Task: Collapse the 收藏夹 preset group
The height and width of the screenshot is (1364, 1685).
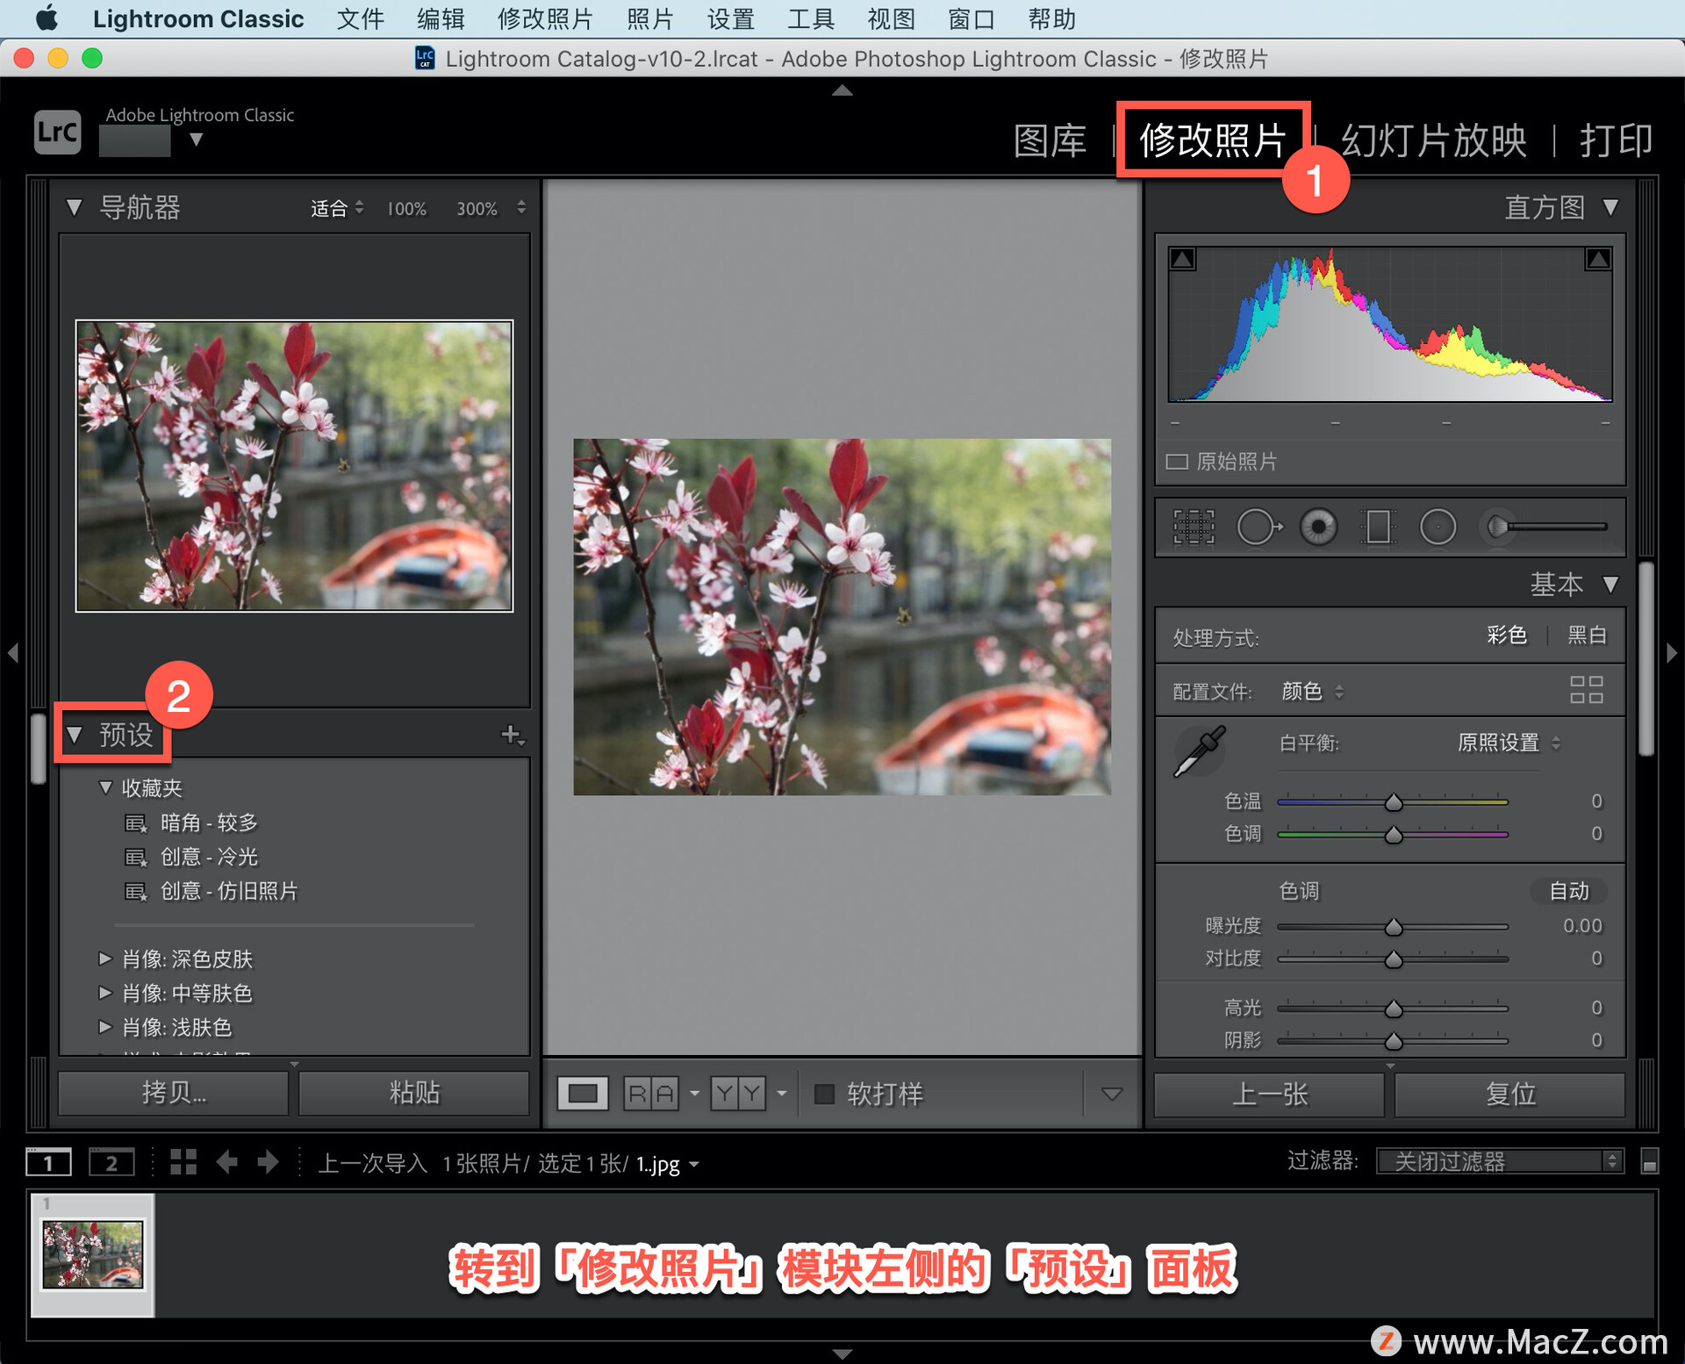Action: 105,787
